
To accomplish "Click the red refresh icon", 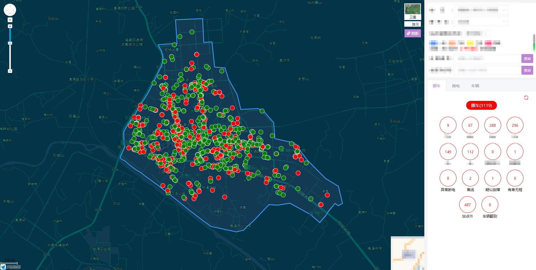I will pos(526,98).
